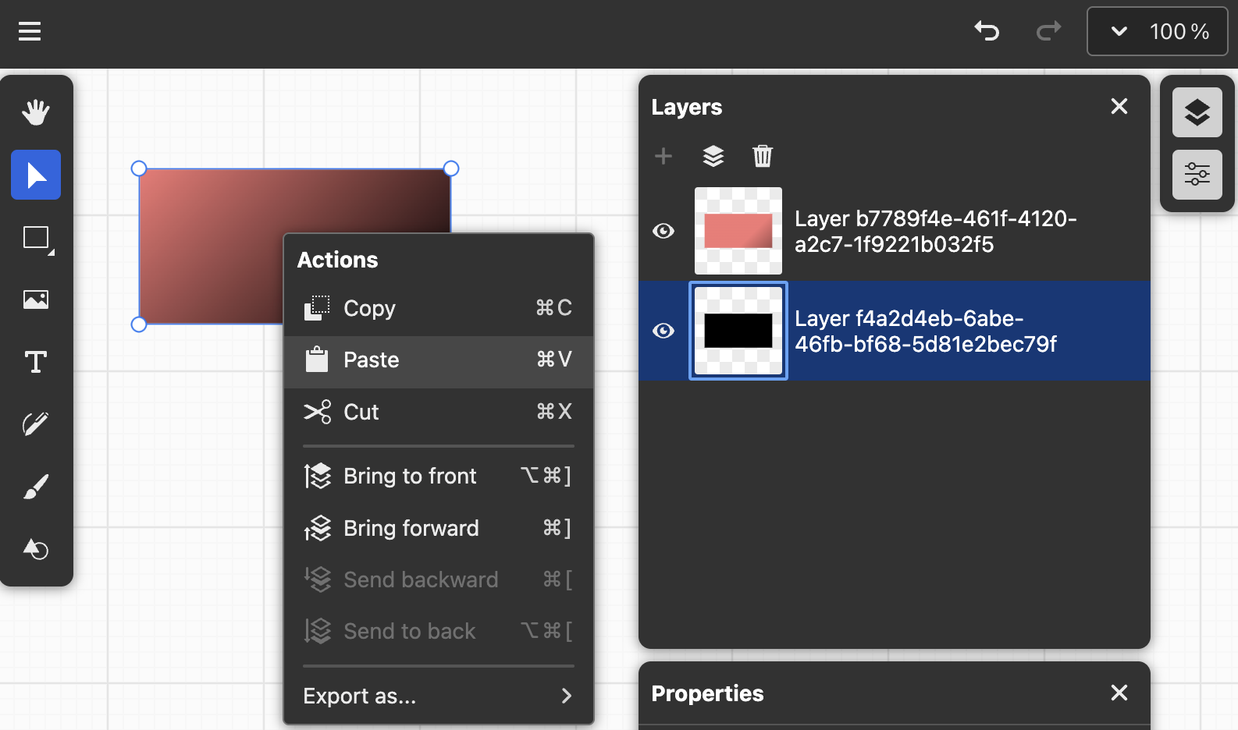Image resolution: width=1238 pixels, height=730 pixels.
Task: Click the undo arrow
Action: (987, 31)
